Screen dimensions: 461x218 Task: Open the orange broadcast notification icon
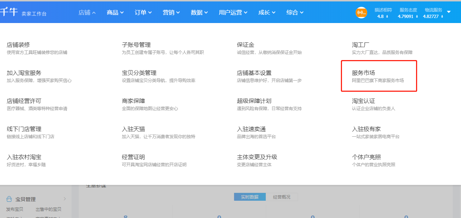click(361, 12)
